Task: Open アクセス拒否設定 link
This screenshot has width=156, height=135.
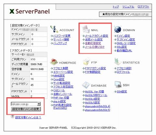Action: 63,87
